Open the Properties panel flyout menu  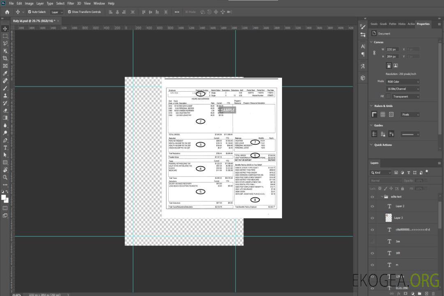click(439, 24)
